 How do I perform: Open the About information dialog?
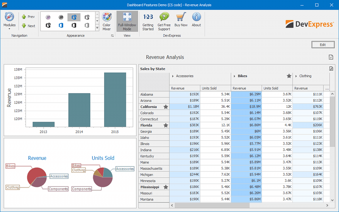coord(196,22)
